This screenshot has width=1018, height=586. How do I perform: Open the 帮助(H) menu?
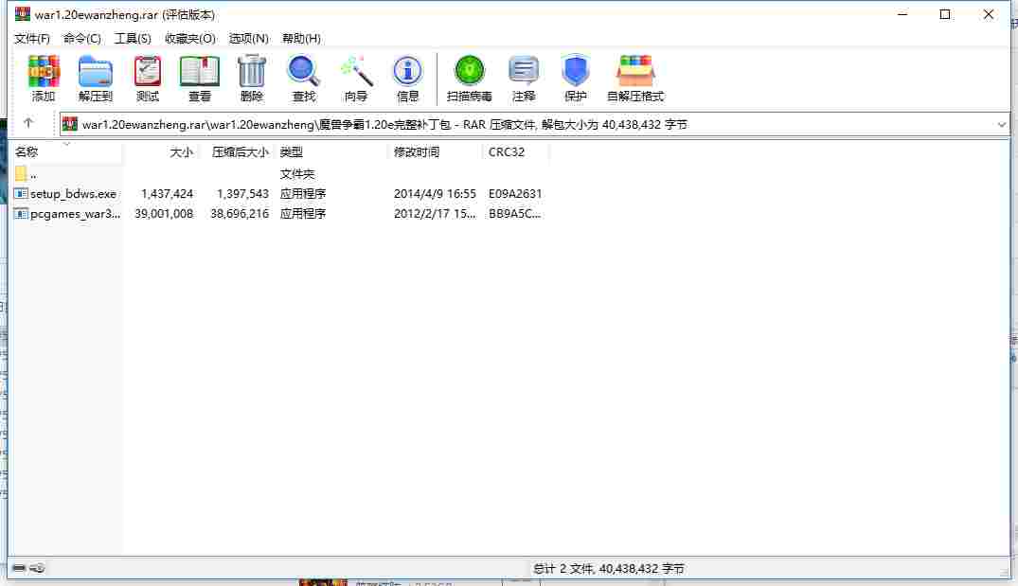click(301, 38)
